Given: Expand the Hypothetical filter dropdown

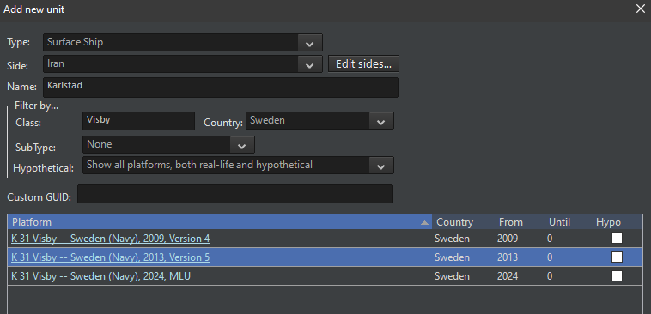Looking at the screenshot, I should tap(238, 165).
